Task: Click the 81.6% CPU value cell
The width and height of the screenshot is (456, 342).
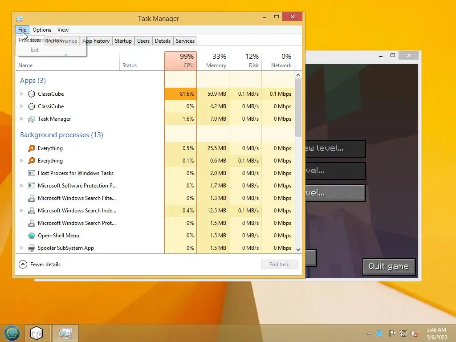Action: 181,94
